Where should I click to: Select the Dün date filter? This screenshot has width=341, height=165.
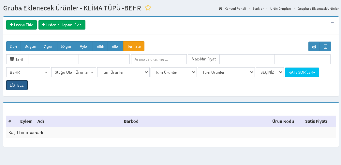(x=13, y=46)
